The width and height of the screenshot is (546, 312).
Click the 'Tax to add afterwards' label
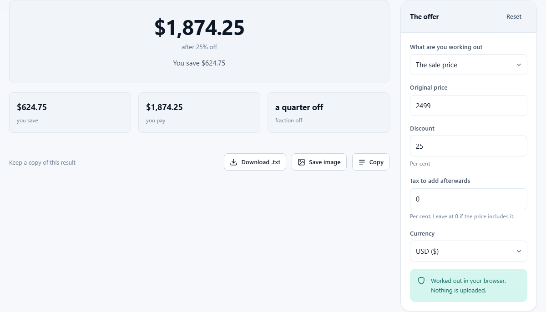pos(440,181)
